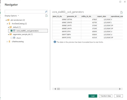Select the s3tablescatalog tree item
The height and width of the screenshot is (100, 127).
[x=18, y=42]
